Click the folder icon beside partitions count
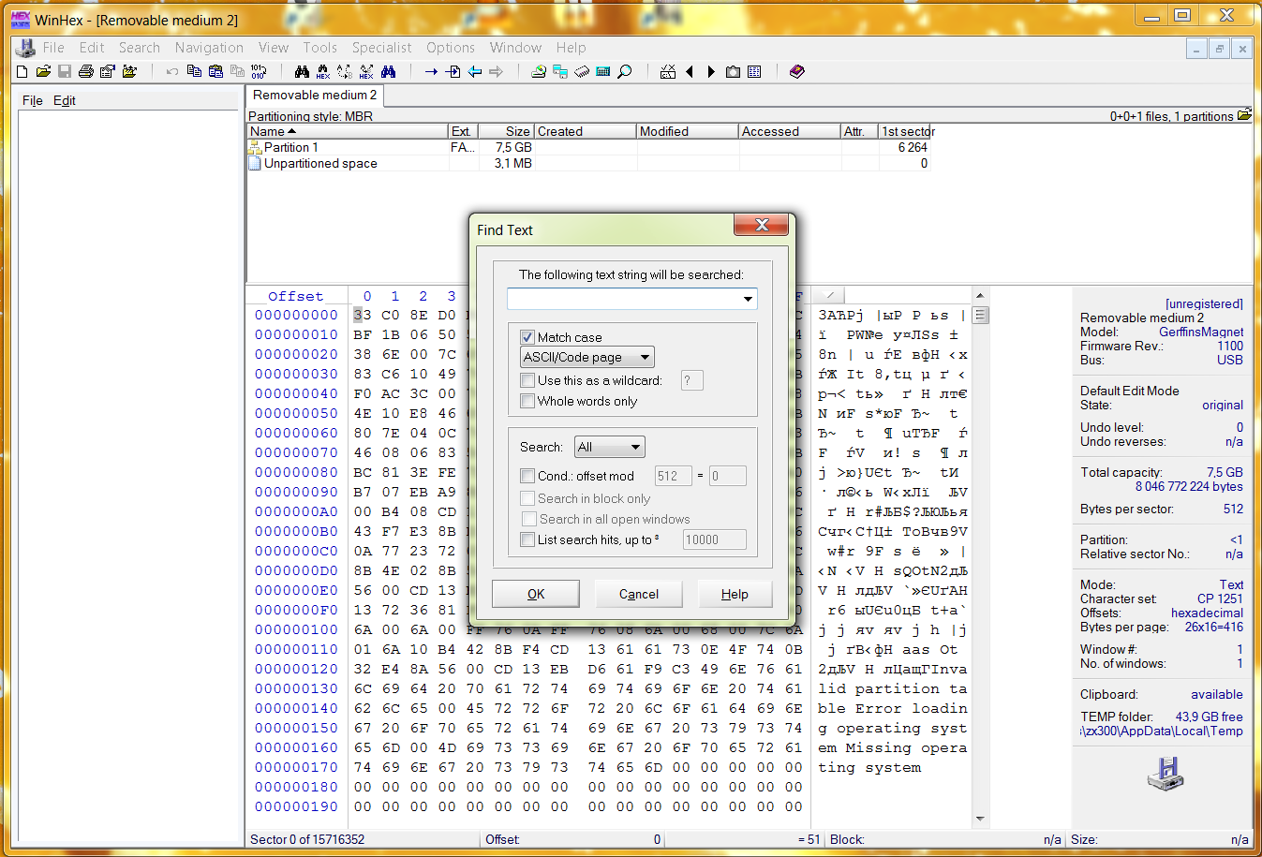 [x=1244, y=115]
